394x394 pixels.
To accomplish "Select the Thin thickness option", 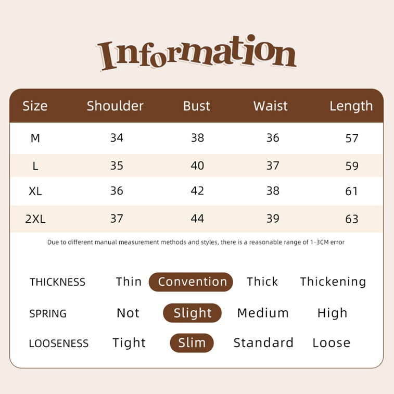I will point(129,282).
